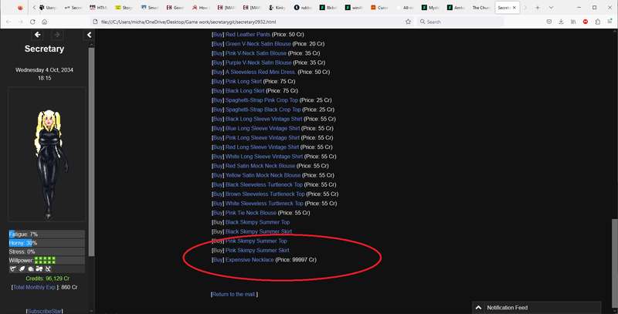Reload the page in the browser

[32, 22]
